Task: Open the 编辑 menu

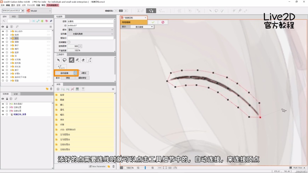Action: point(8,5)
